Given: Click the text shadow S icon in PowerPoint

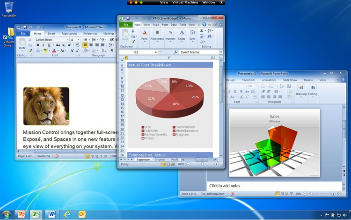Looking at the screenshot, I should (x=241, y=92).
